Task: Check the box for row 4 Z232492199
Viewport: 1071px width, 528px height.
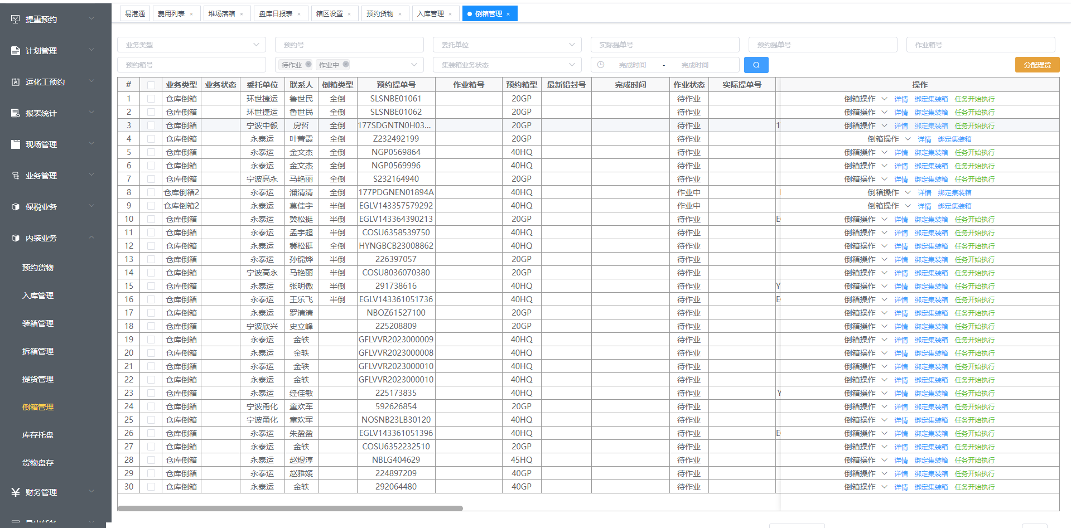Action: click(x=151, y=139)
